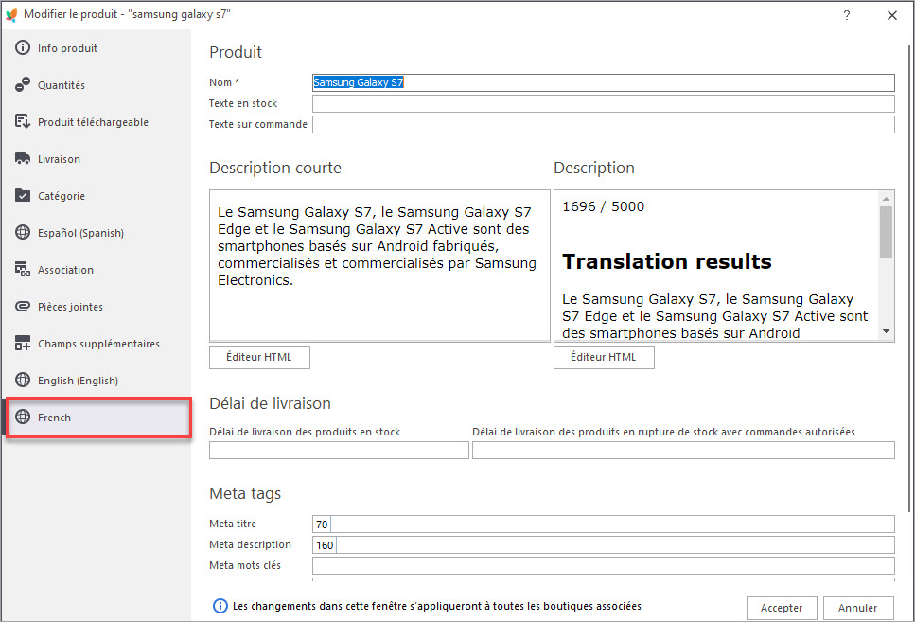The image size is (915, 622).
Task: Click the Meta mots clés input field
Action: coord(604,565)
